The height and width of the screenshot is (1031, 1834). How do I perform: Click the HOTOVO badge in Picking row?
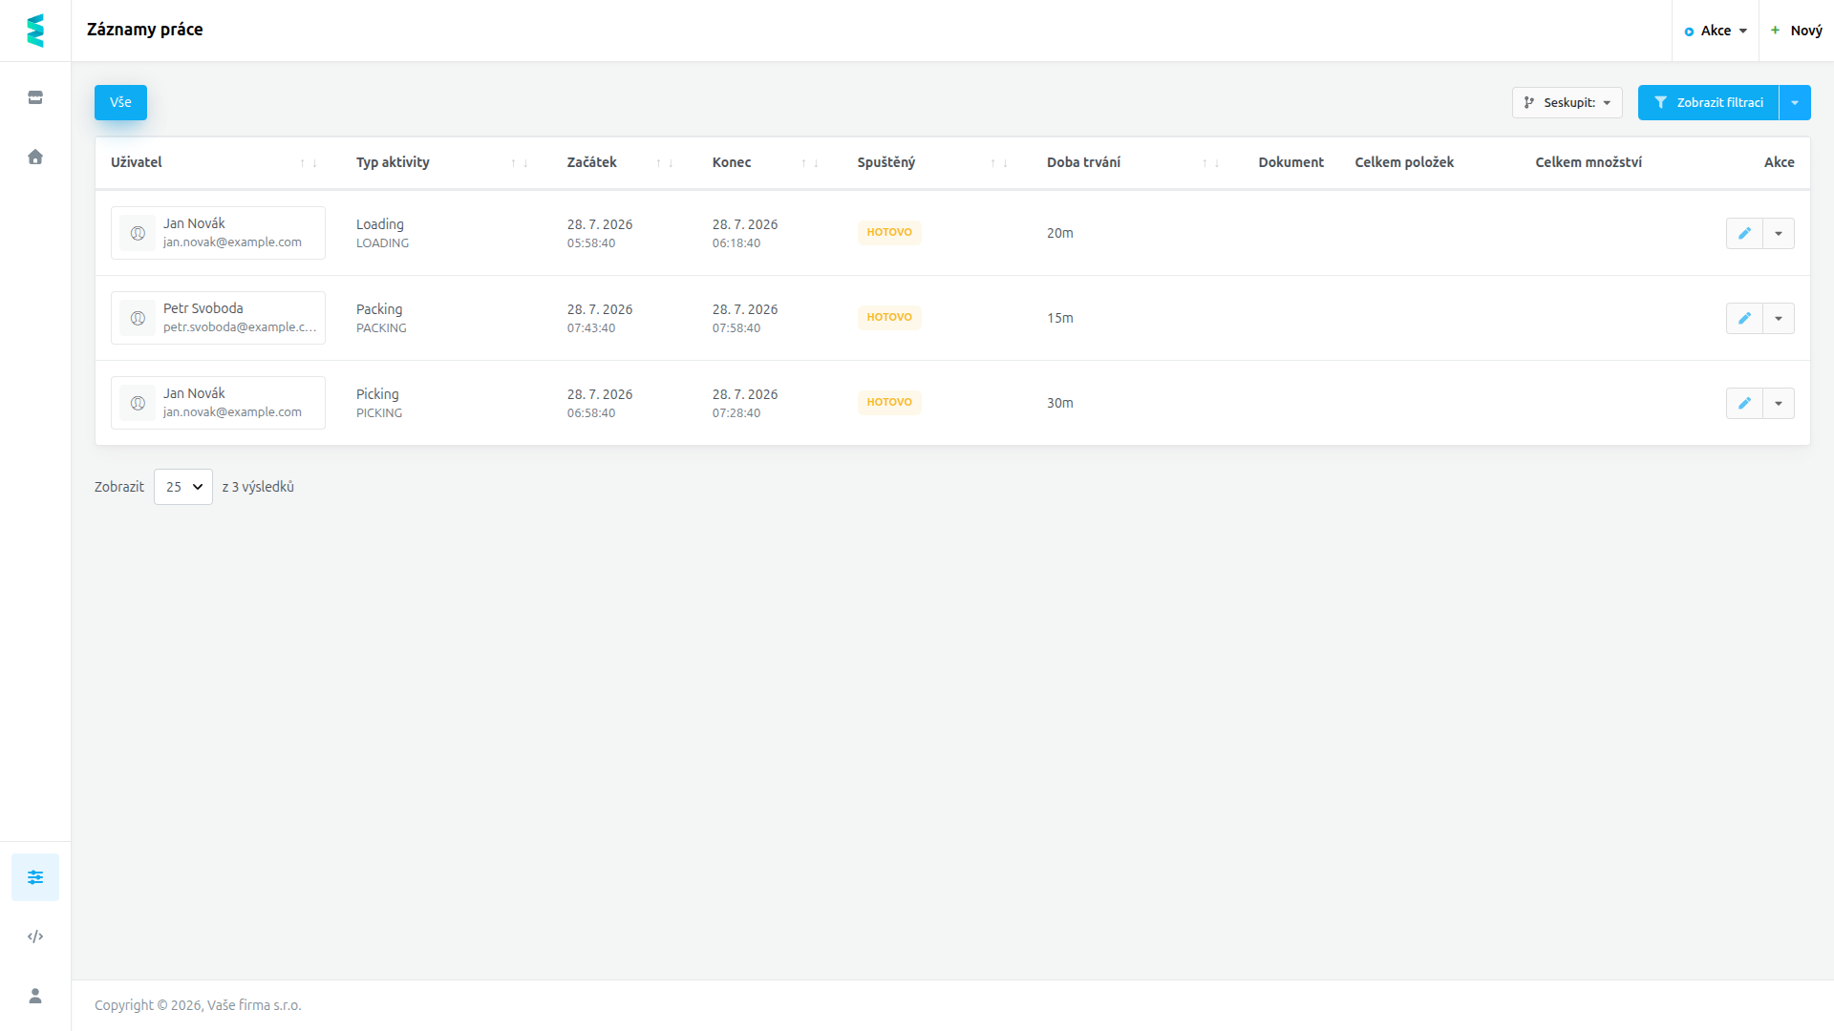point(889,402)
